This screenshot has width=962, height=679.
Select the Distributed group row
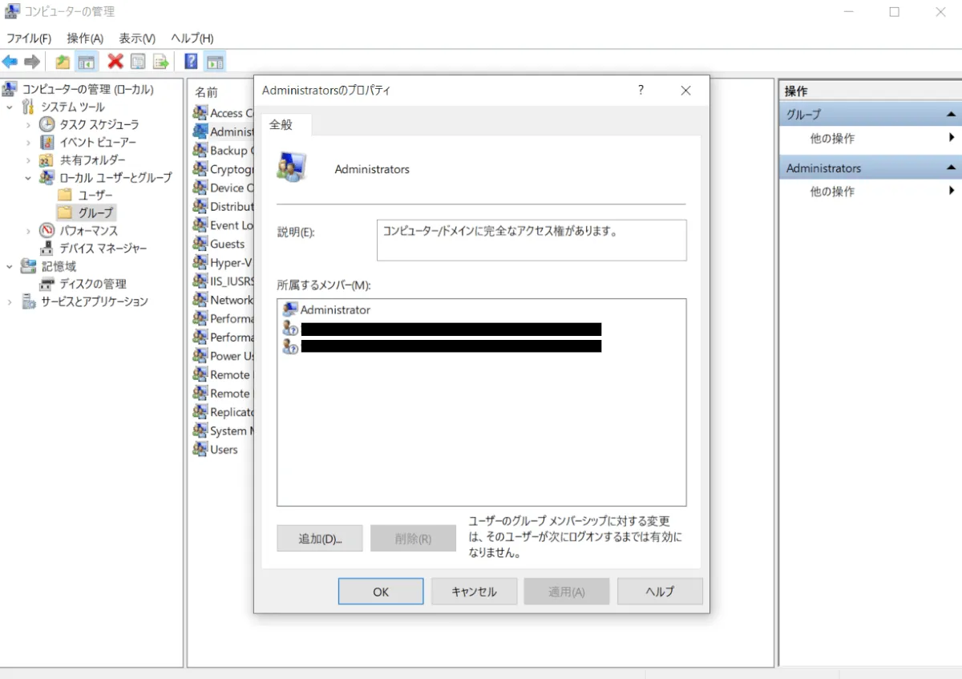click(223, 206)
